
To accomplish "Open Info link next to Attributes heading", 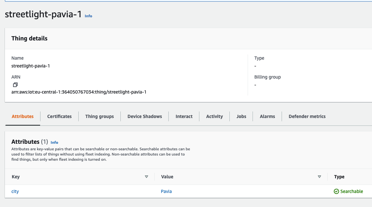I will (x=54, y=142).
